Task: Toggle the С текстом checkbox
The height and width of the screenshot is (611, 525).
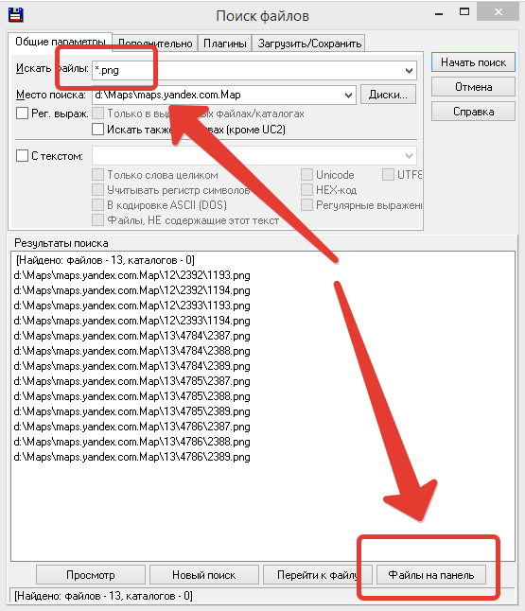Action: pyautogui.click(x=22, y=156)
